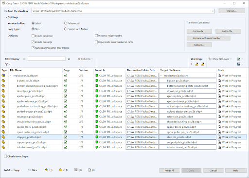Image resolution: width=249 pixels, height=178 pixels.
Task: Click the green vault icon in shoulder bushing_pcs2b.sldprt row
Action: tap(97, 121)
